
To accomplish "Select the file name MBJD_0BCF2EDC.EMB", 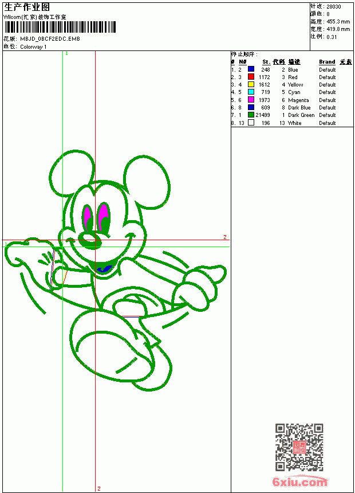I will [x=50, y=38].
